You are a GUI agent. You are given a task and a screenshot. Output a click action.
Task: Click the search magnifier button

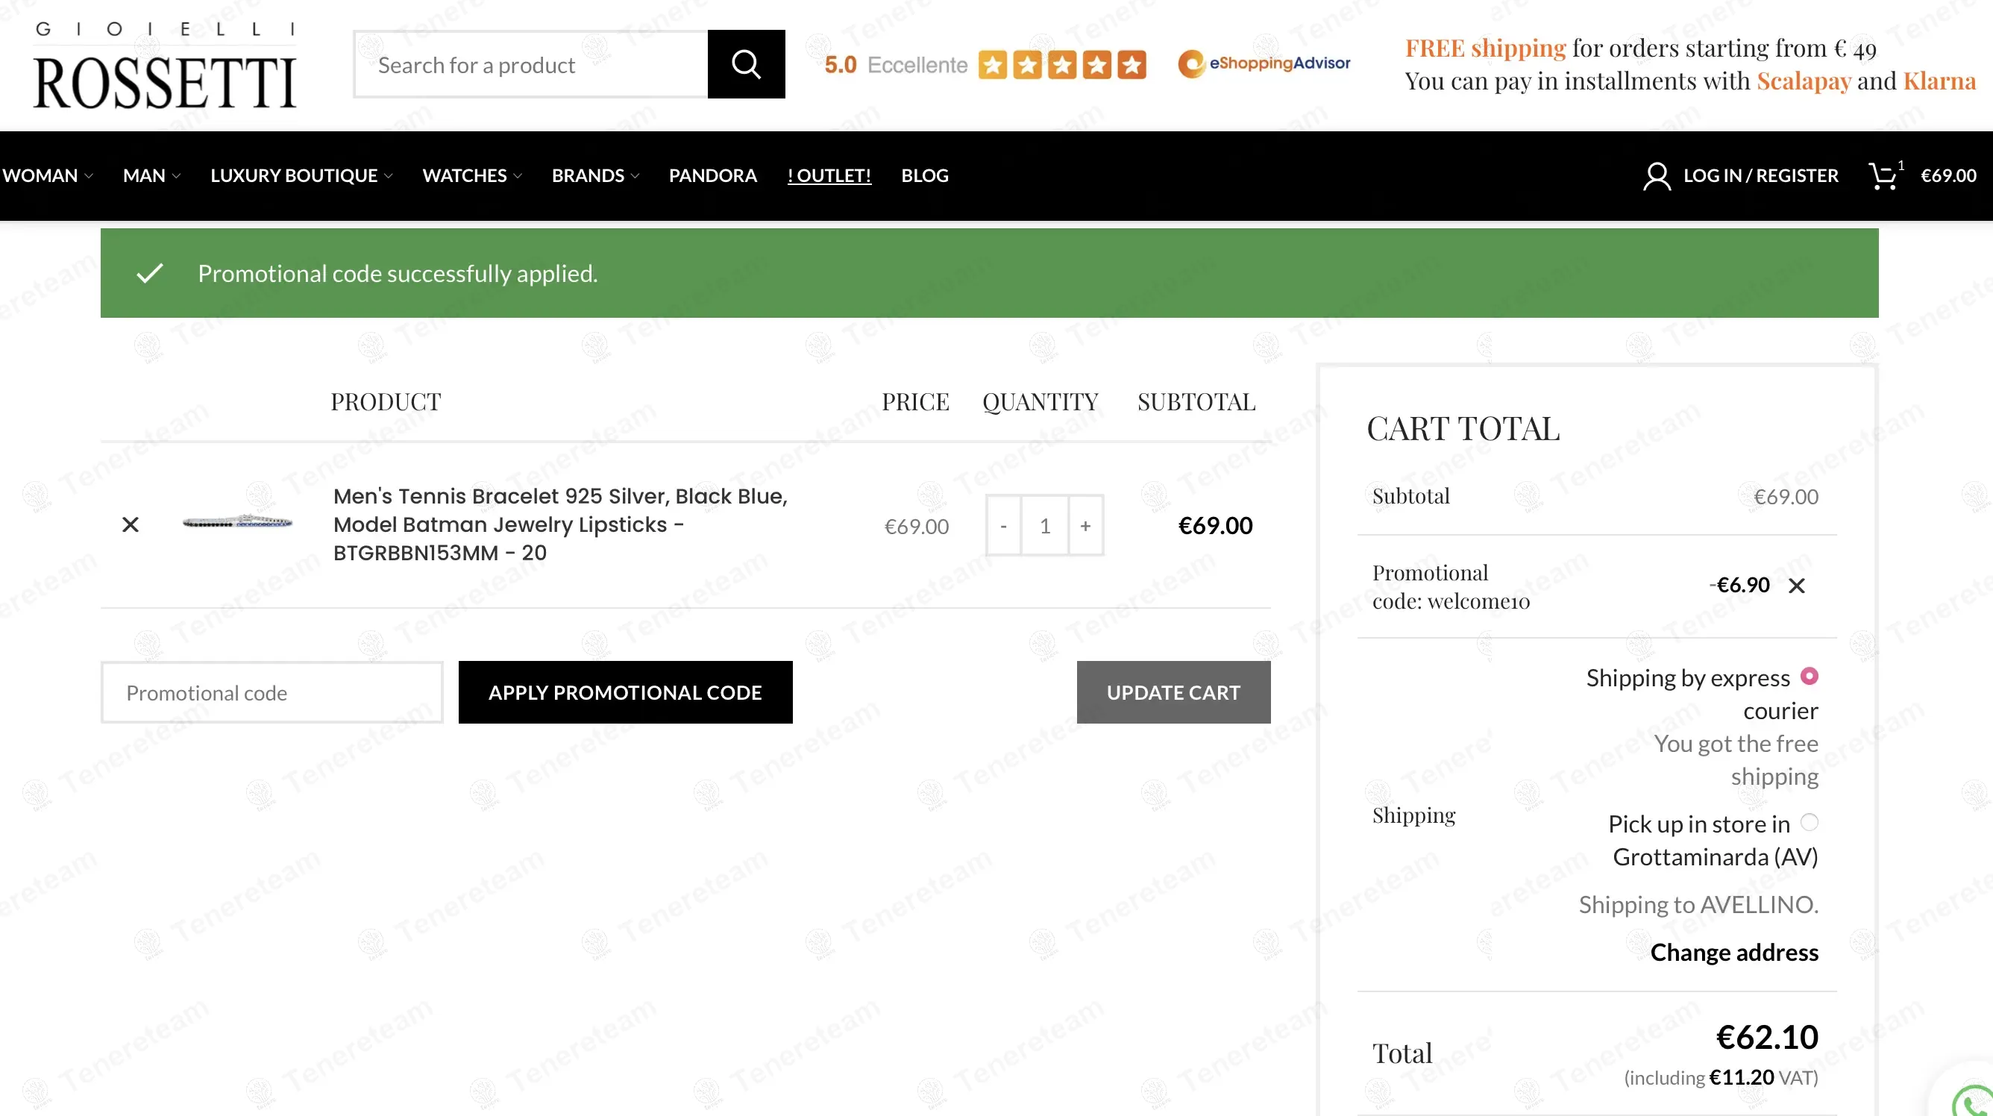[746, 64]
